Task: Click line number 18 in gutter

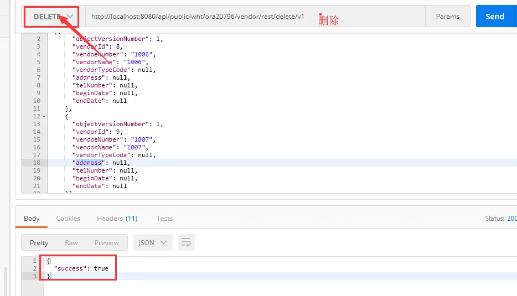Action: (x=37, y=163)
